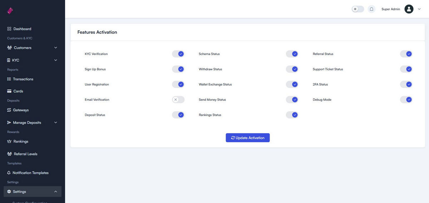Open the Super Admin dropdown arrow
The width and height of the screenshot is (429, 203).
point(419,9)
